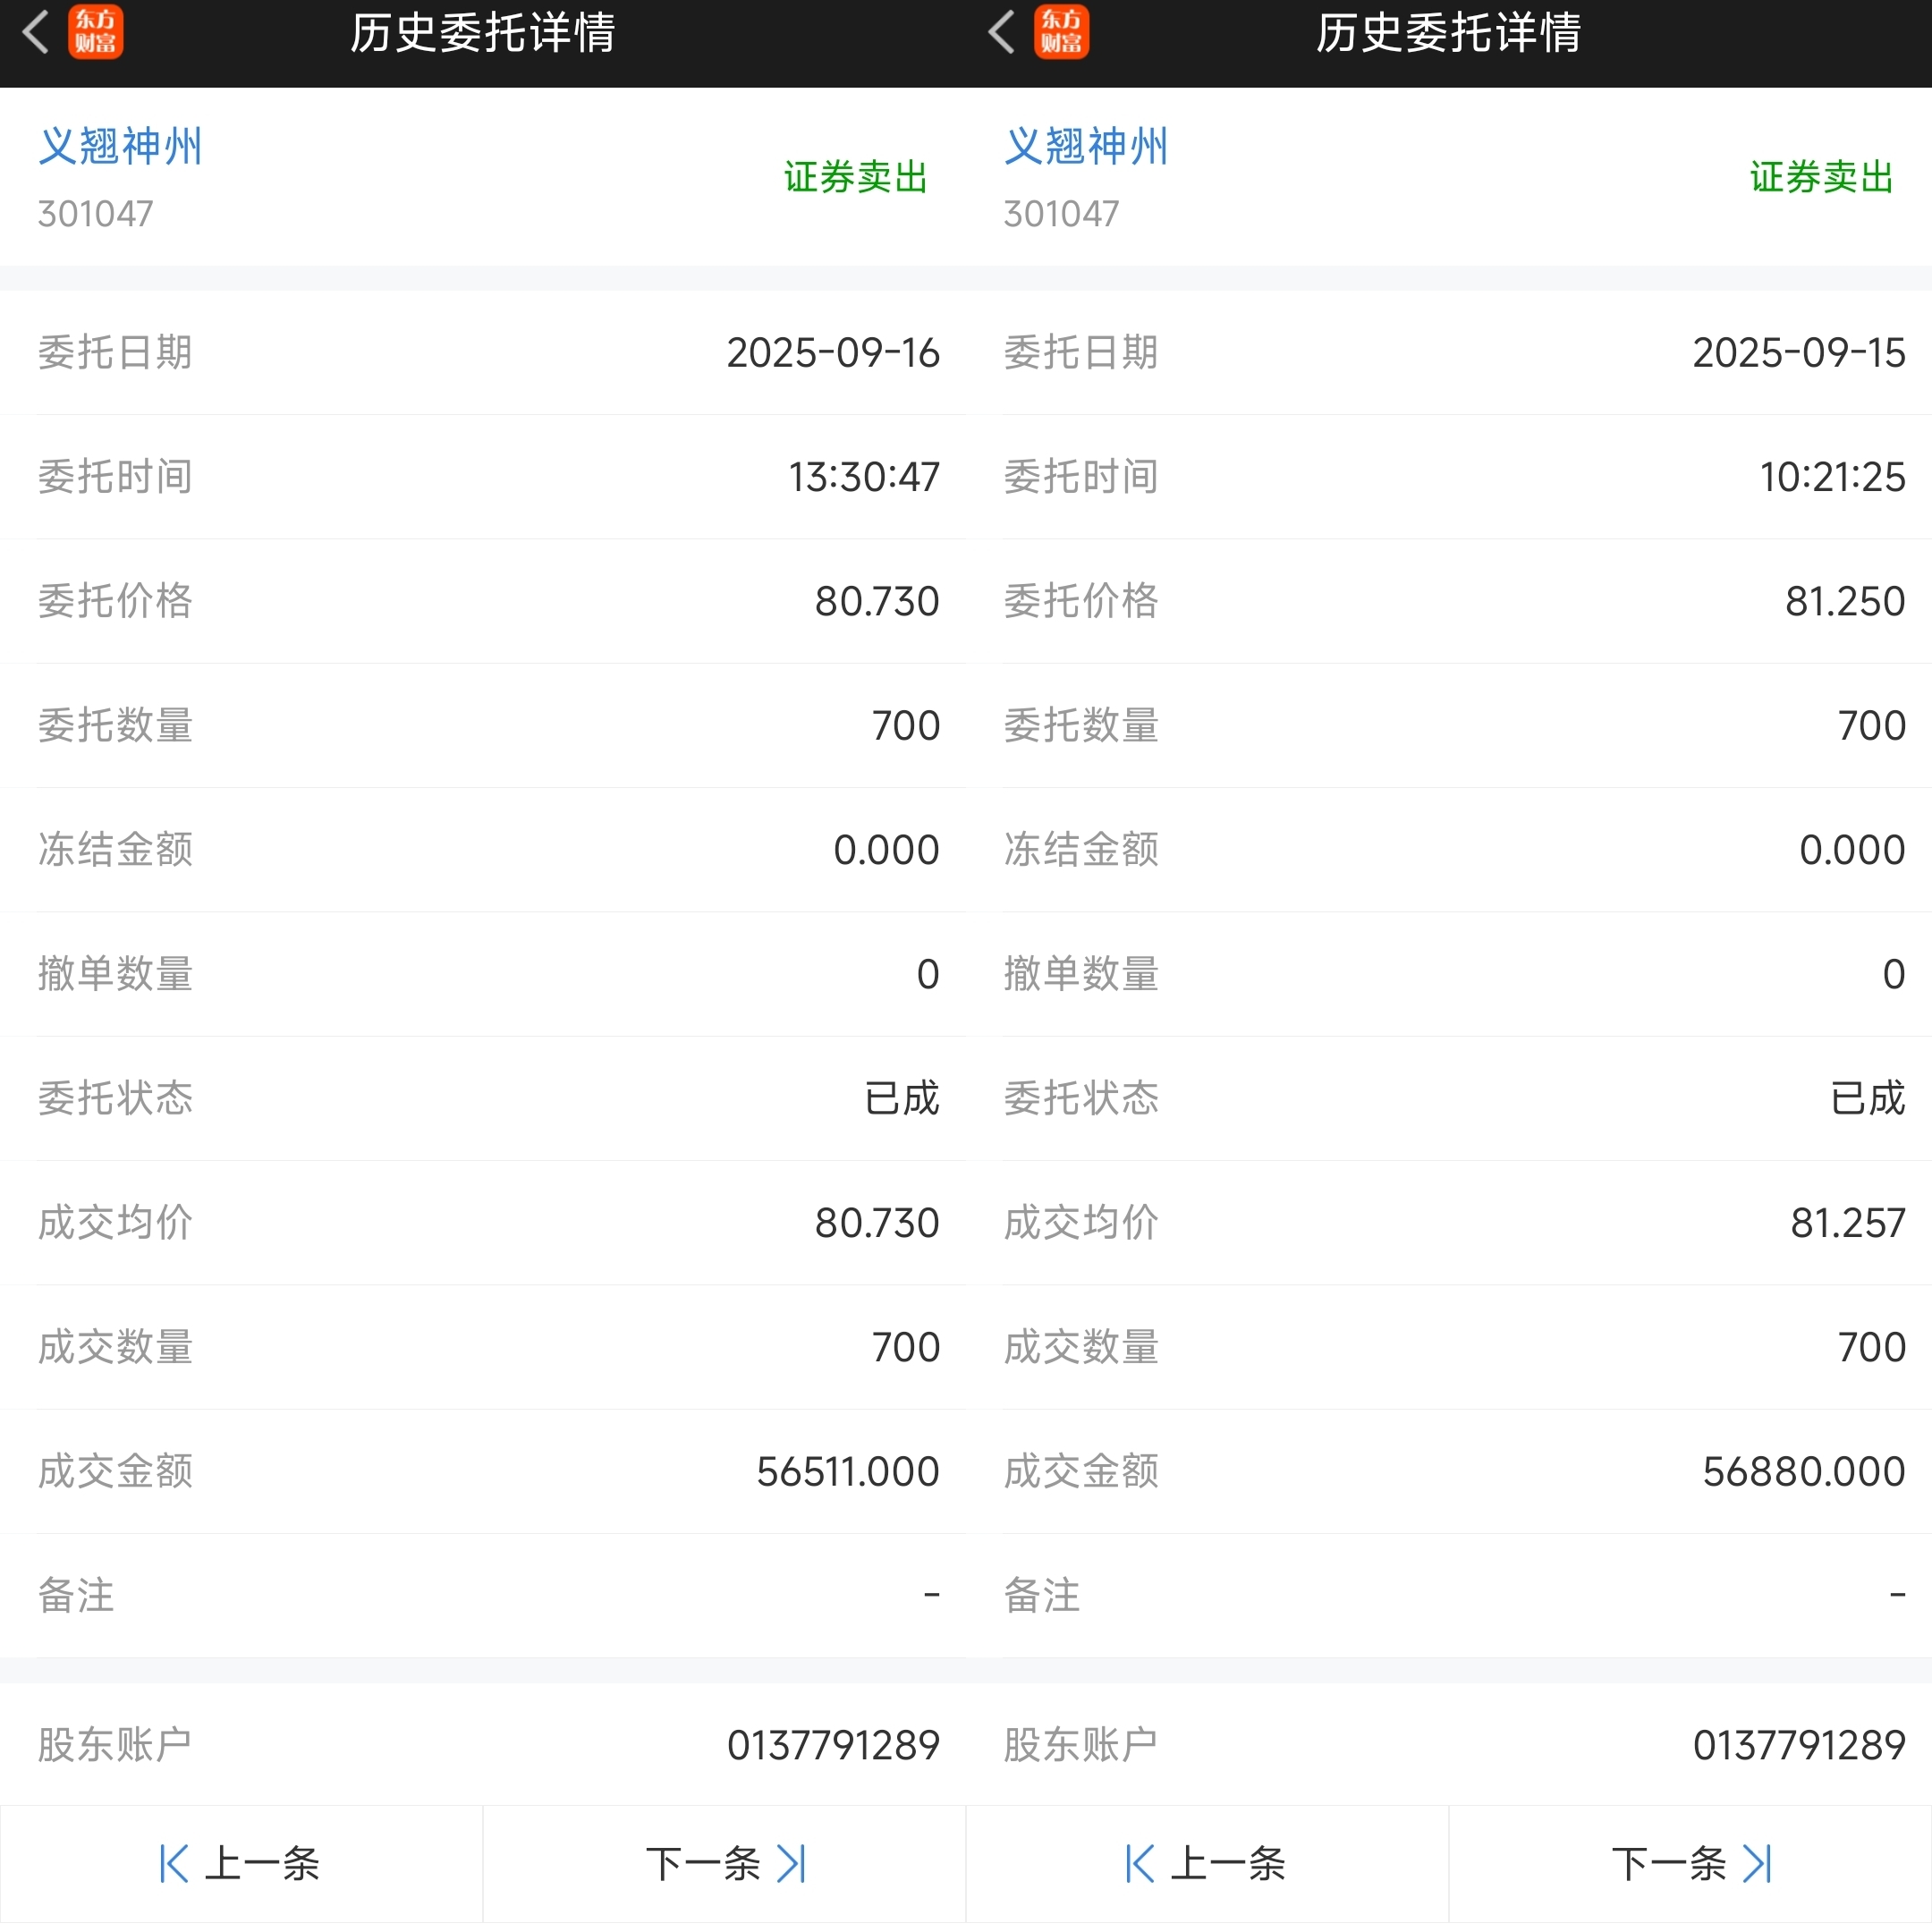Screen dimensions: 1932x1932
Task: Tap transaction amount 56880.000
Action: (1803, 1472)
